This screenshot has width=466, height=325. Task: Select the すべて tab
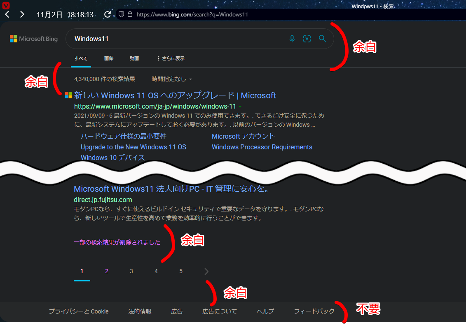(x=81, y=58)
